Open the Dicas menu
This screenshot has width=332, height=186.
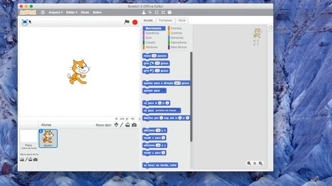tap(85, 12)
